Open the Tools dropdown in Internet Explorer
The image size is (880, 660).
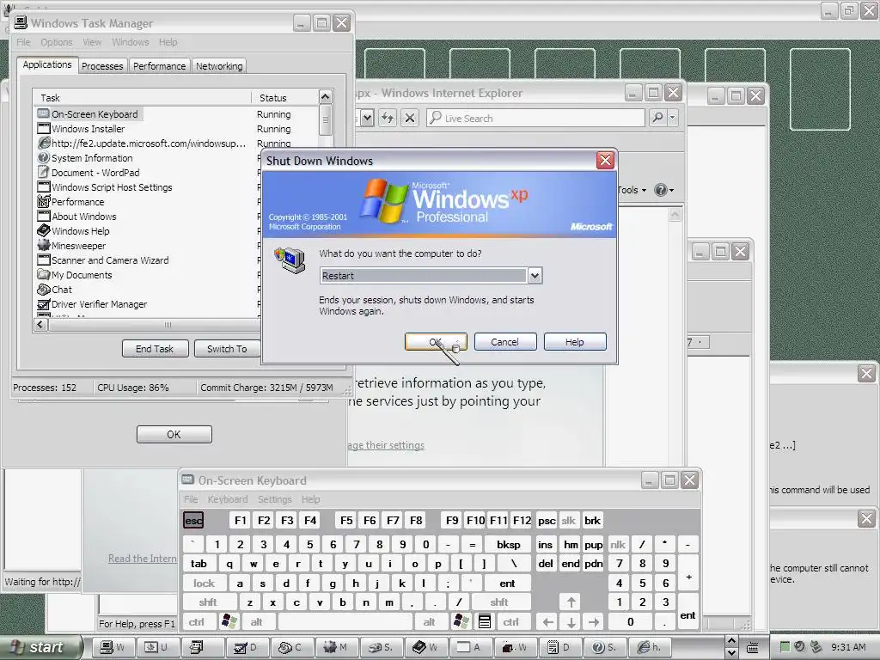pos(632,190)
